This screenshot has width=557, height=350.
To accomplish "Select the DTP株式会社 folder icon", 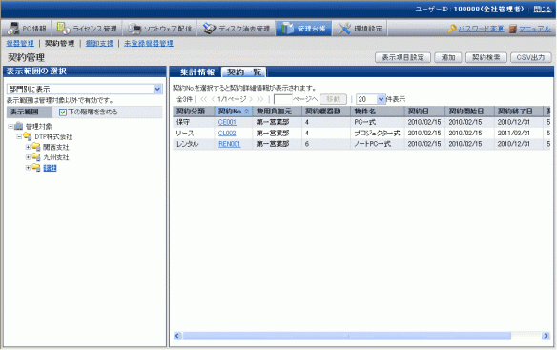I will pyautogui.click(x=28, y=136).
